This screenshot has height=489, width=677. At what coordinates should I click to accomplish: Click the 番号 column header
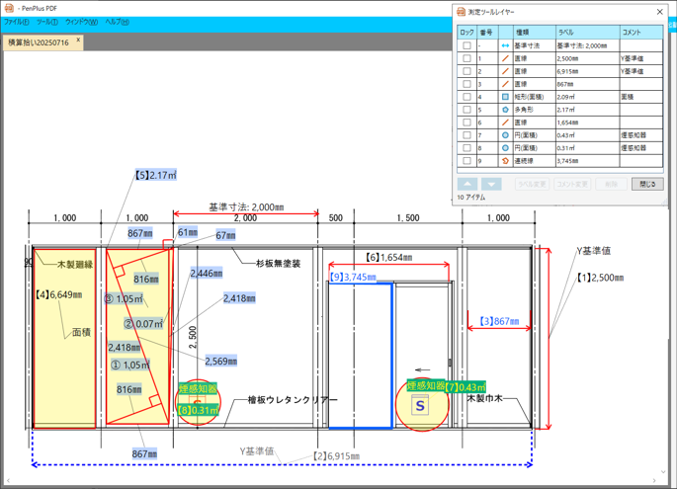pyautogui.click(x=487, y=33)
